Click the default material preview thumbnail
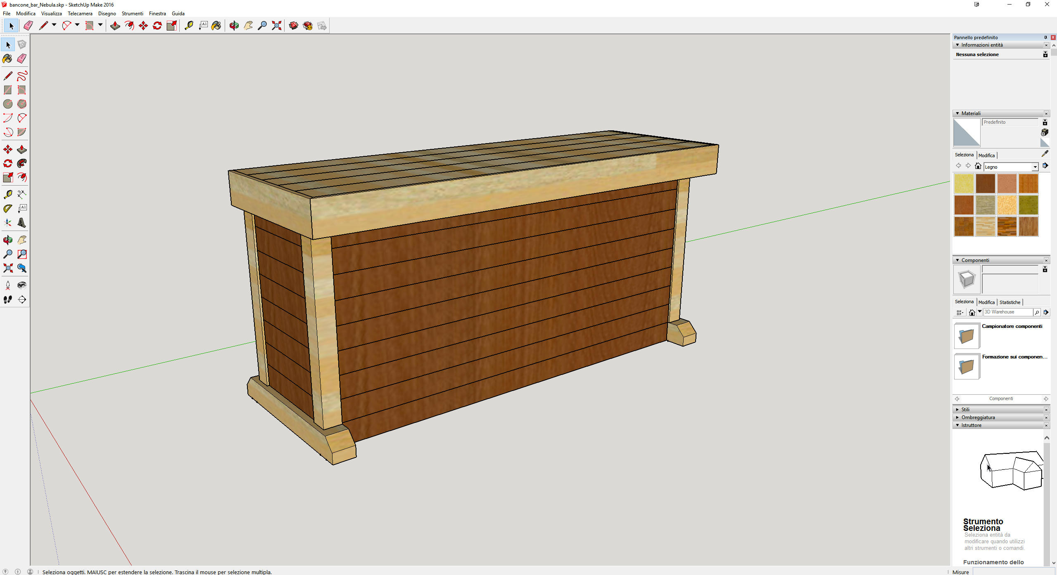This screenshot has width=1057, height=575. tap(967, 132)
